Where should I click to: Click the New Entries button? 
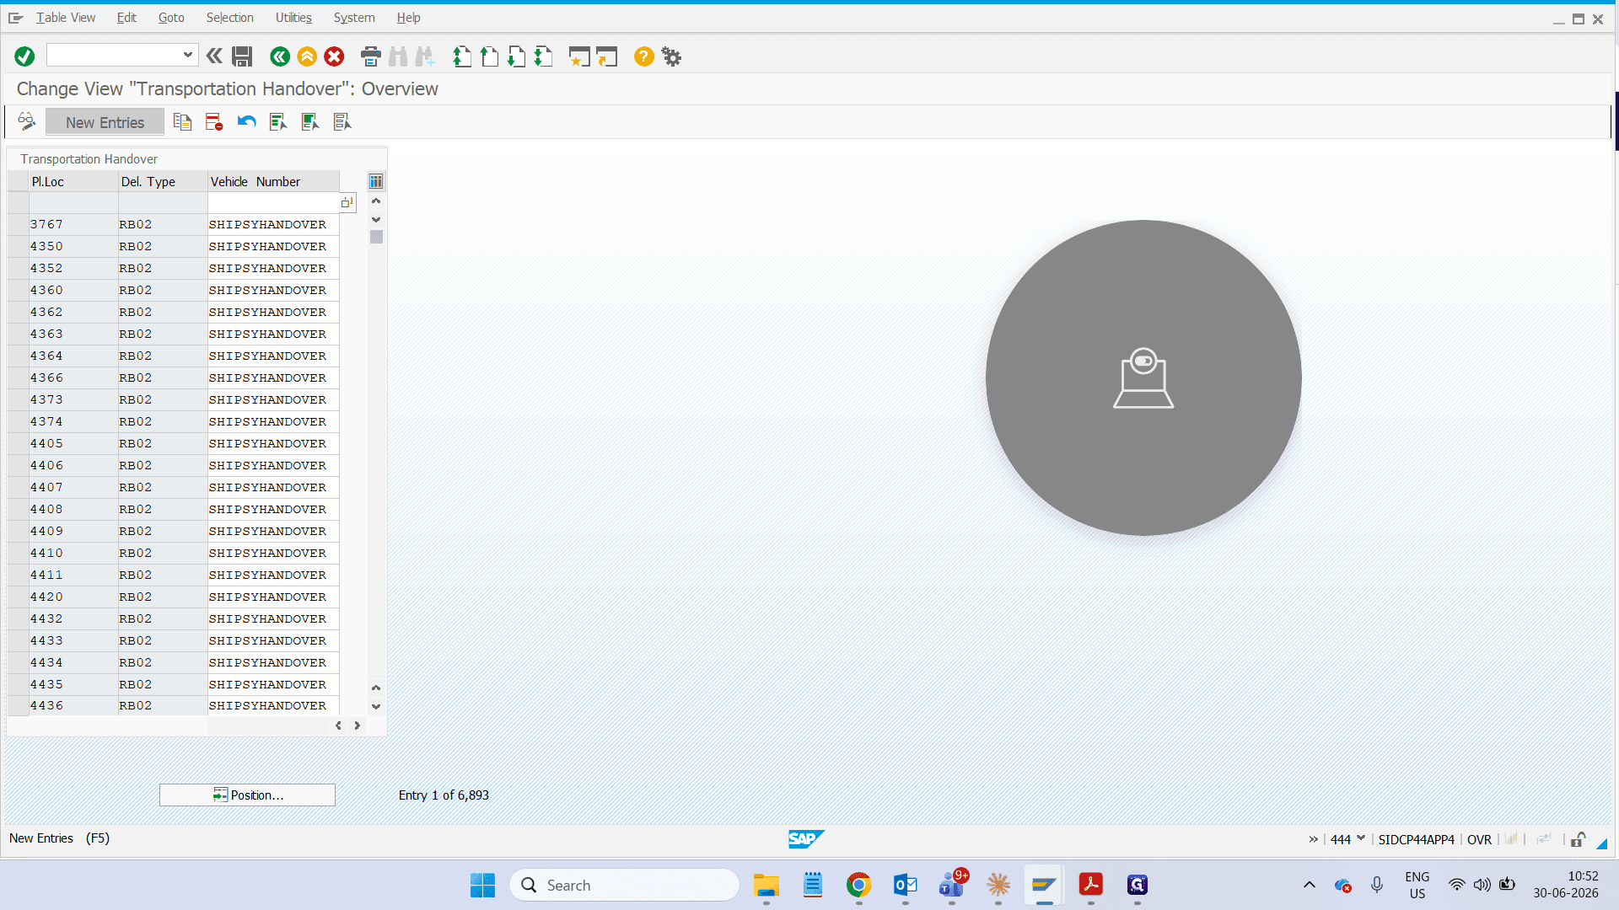tap(105, 122)
